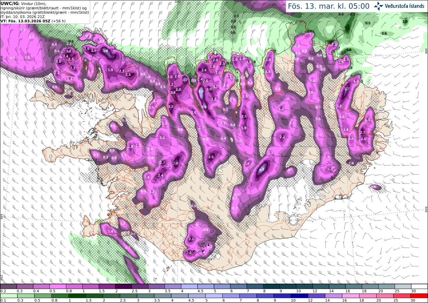Click the 'rigning/skúrir' legend description line
Viewport: 428px width, 303px height.
click(44, 8)
